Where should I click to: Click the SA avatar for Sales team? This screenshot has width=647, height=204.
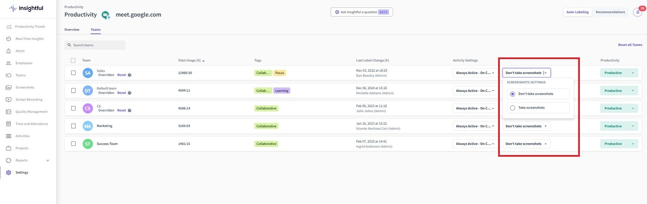coord(88,73)
